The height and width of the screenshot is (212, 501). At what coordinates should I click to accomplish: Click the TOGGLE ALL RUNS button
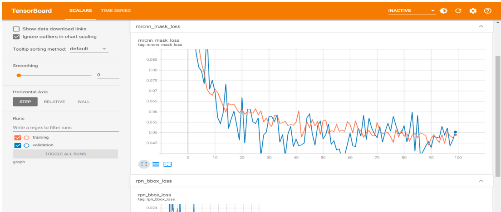tap(65, 154)
